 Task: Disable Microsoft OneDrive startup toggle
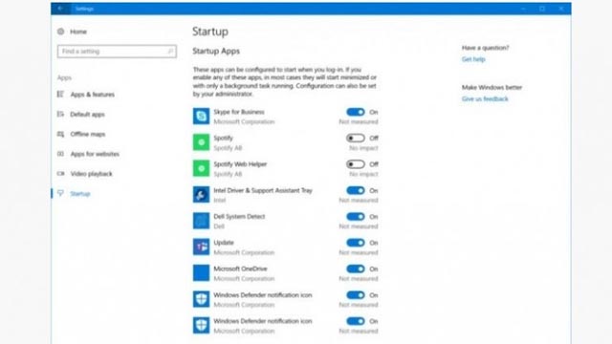point(355,269)
